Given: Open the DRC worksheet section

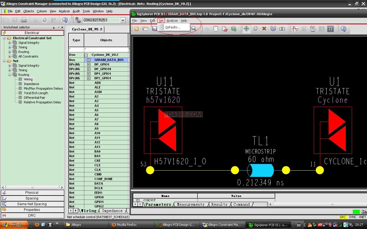Looking at the screenshot, I should point(32,216).
